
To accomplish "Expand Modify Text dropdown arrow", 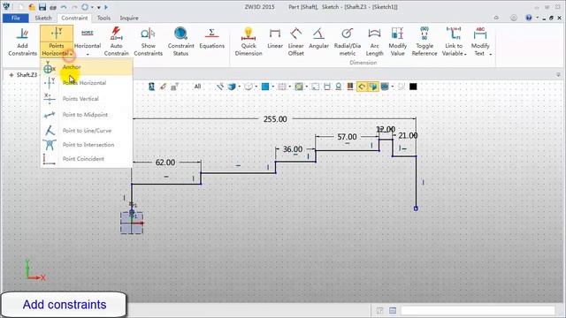I will [490, 54].
